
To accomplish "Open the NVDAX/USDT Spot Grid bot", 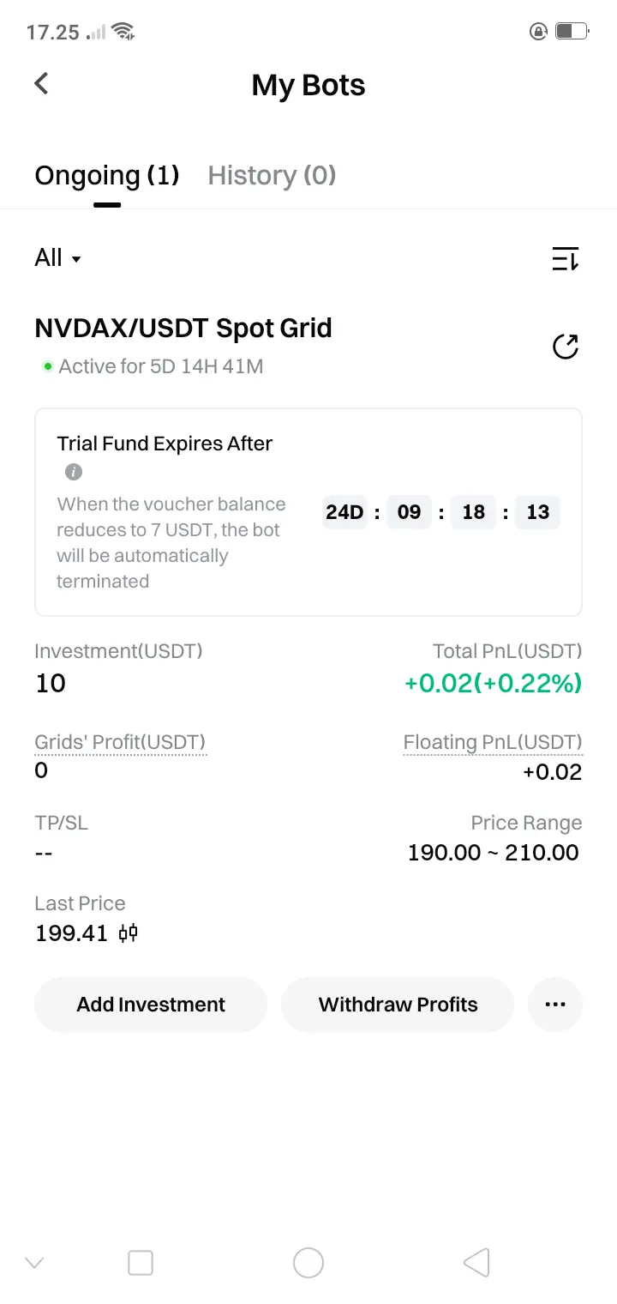I will (183, 329).
